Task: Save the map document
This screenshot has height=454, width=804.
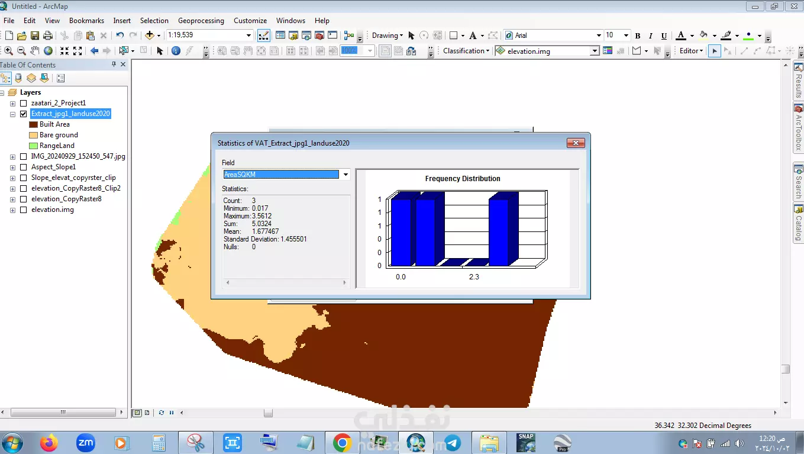Action: 35,36
